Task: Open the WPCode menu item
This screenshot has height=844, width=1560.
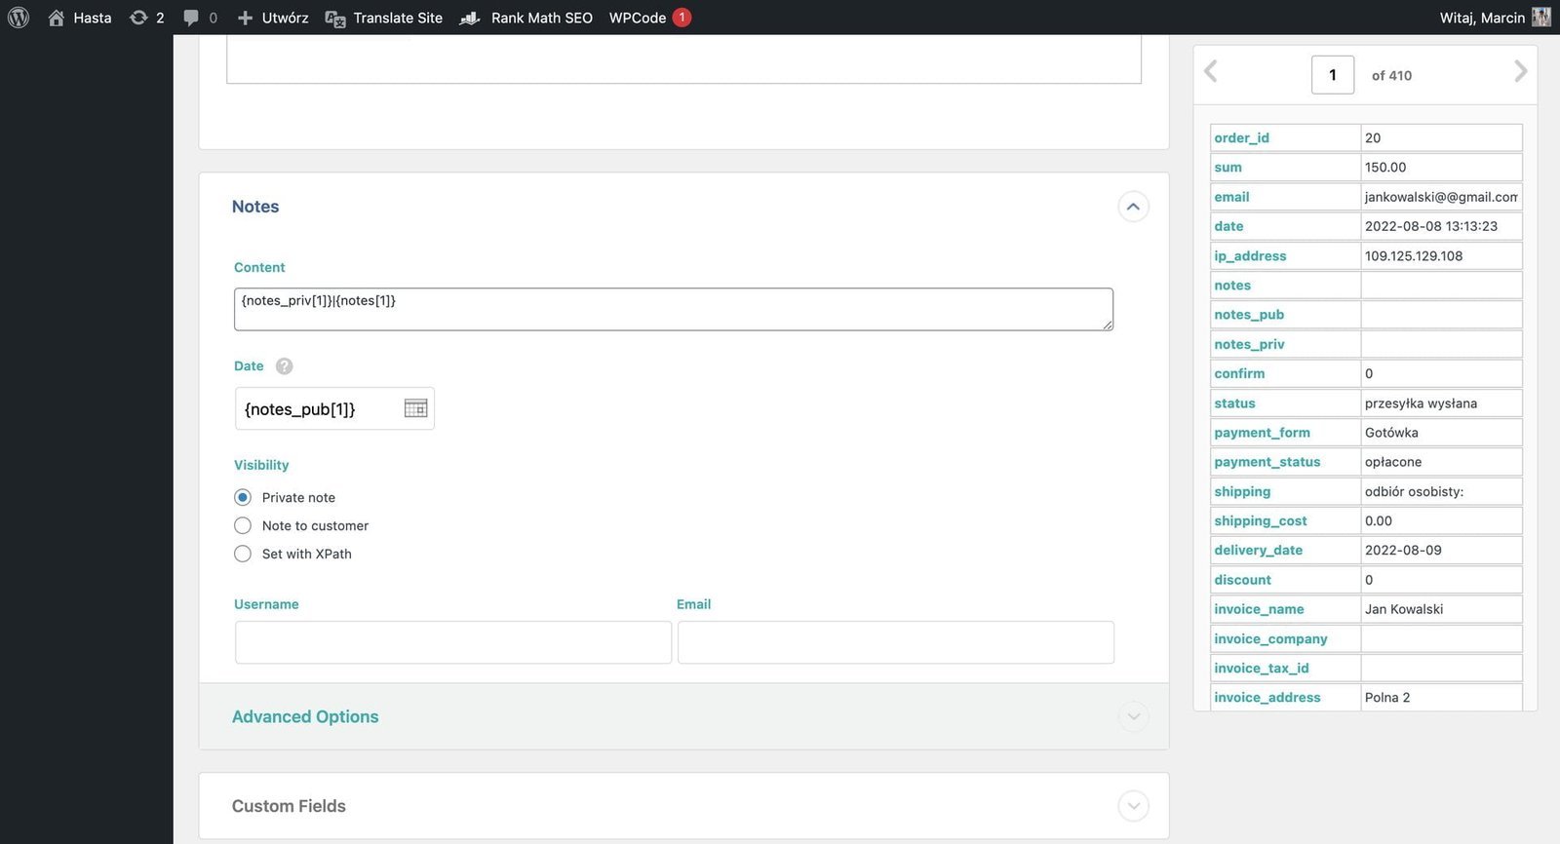Action: [638, 18]
